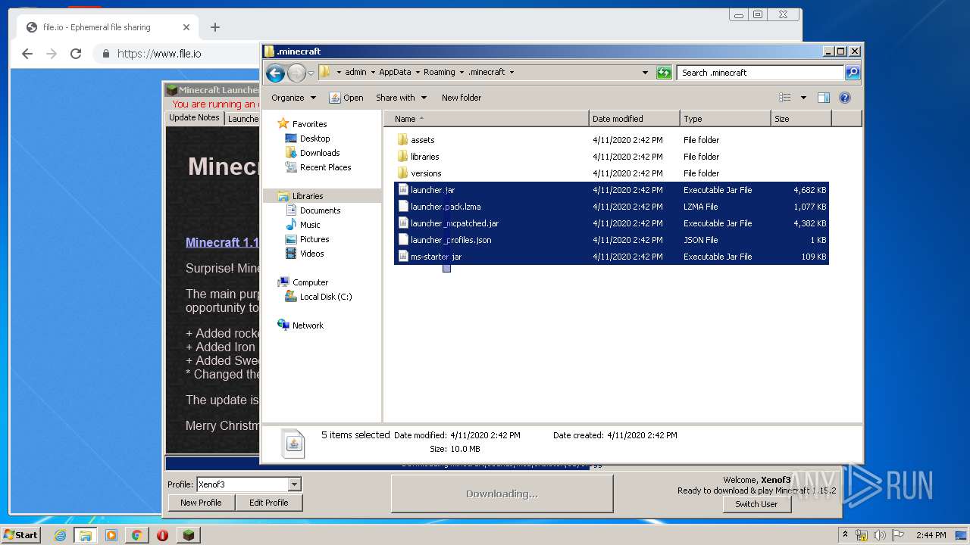970x545 pixels.
Task: Open Desktop in the navigation pane
Action: pyautogui.click(x=308, y=139)
